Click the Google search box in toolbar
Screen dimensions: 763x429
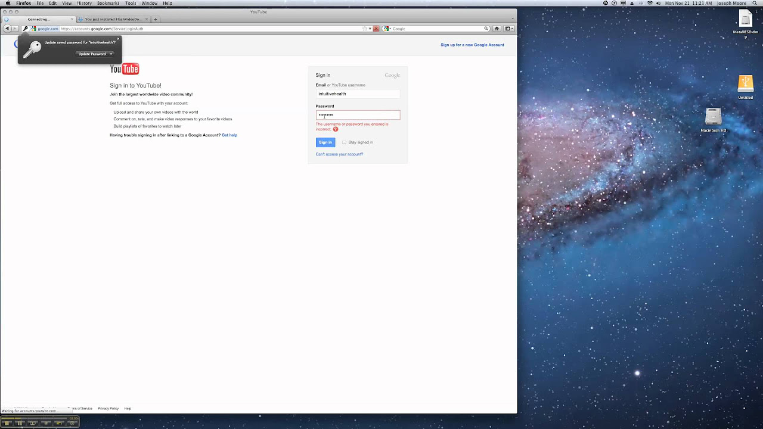437,29
